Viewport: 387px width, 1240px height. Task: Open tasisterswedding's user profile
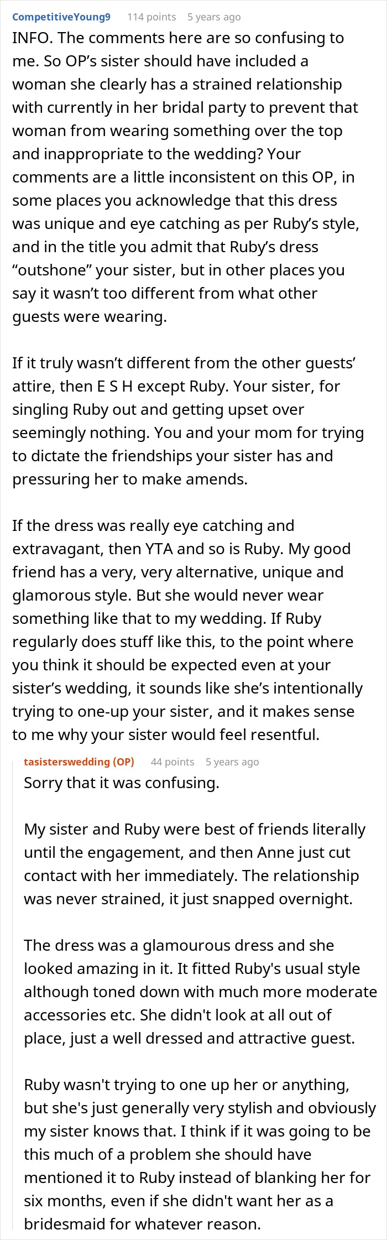tap(67, 762)
